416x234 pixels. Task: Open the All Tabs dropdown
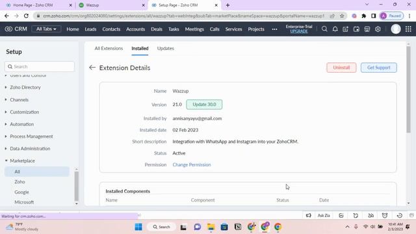pyautogui.click(x=46, y=29)
